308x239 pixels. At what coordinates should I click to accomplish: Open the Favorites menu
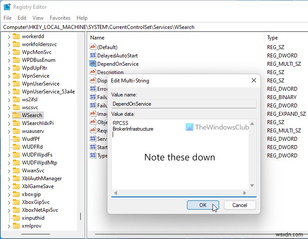point(60,18)
